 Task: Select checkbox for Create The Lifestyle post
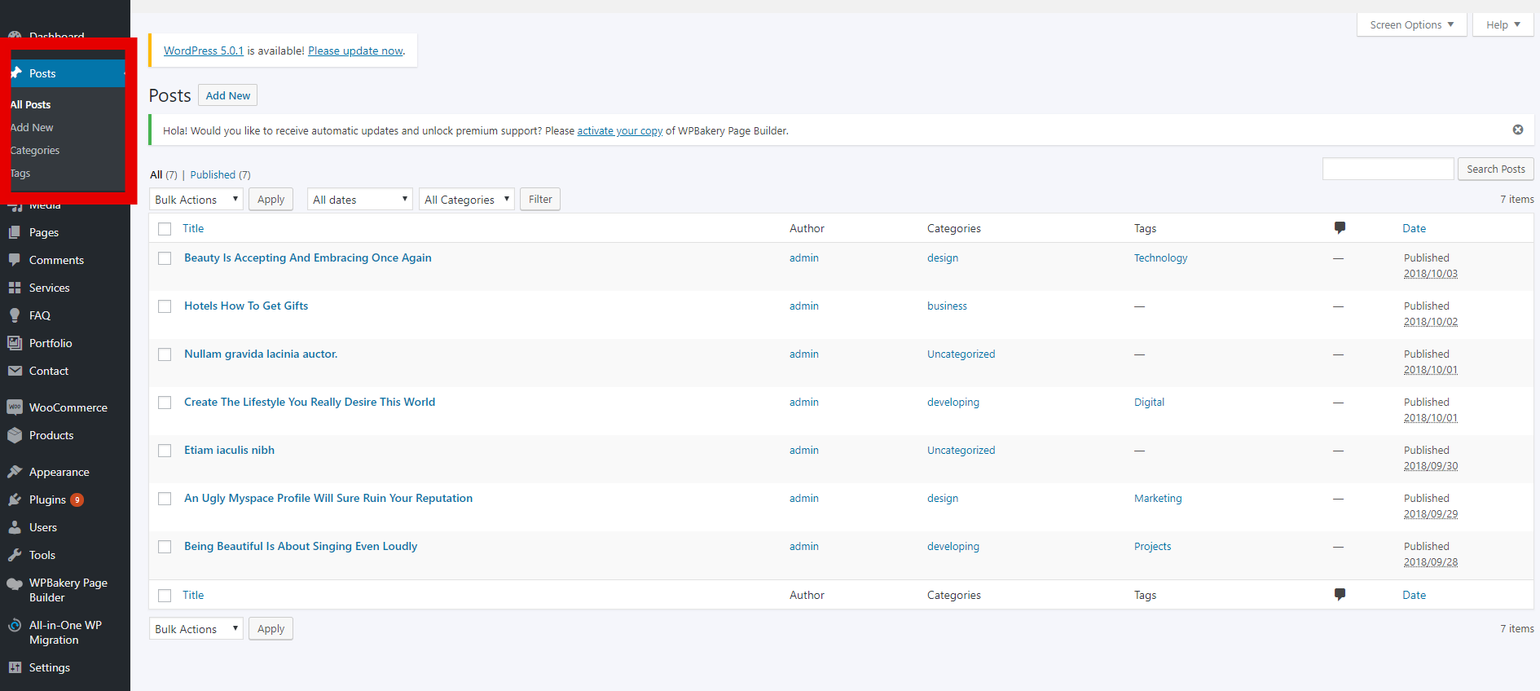pyautogui.click(x=165, y=403)
